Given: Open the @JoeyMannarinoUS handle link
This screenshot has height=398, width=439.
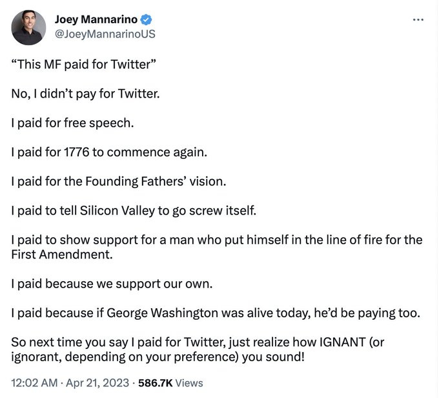Looking at the screenshot, I should point(106,33).
